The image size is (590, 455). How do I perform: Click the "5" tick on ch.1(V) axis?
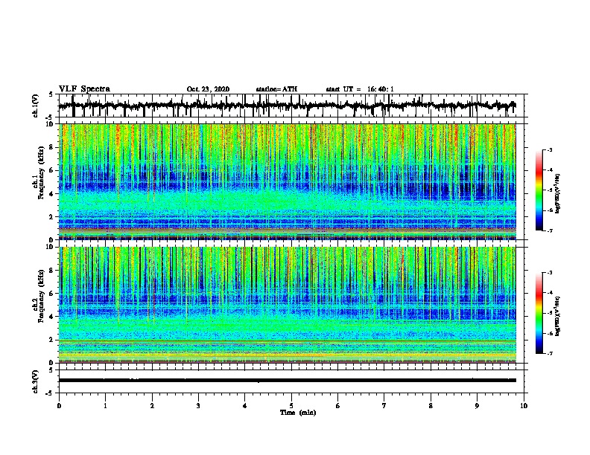[51, 95]
